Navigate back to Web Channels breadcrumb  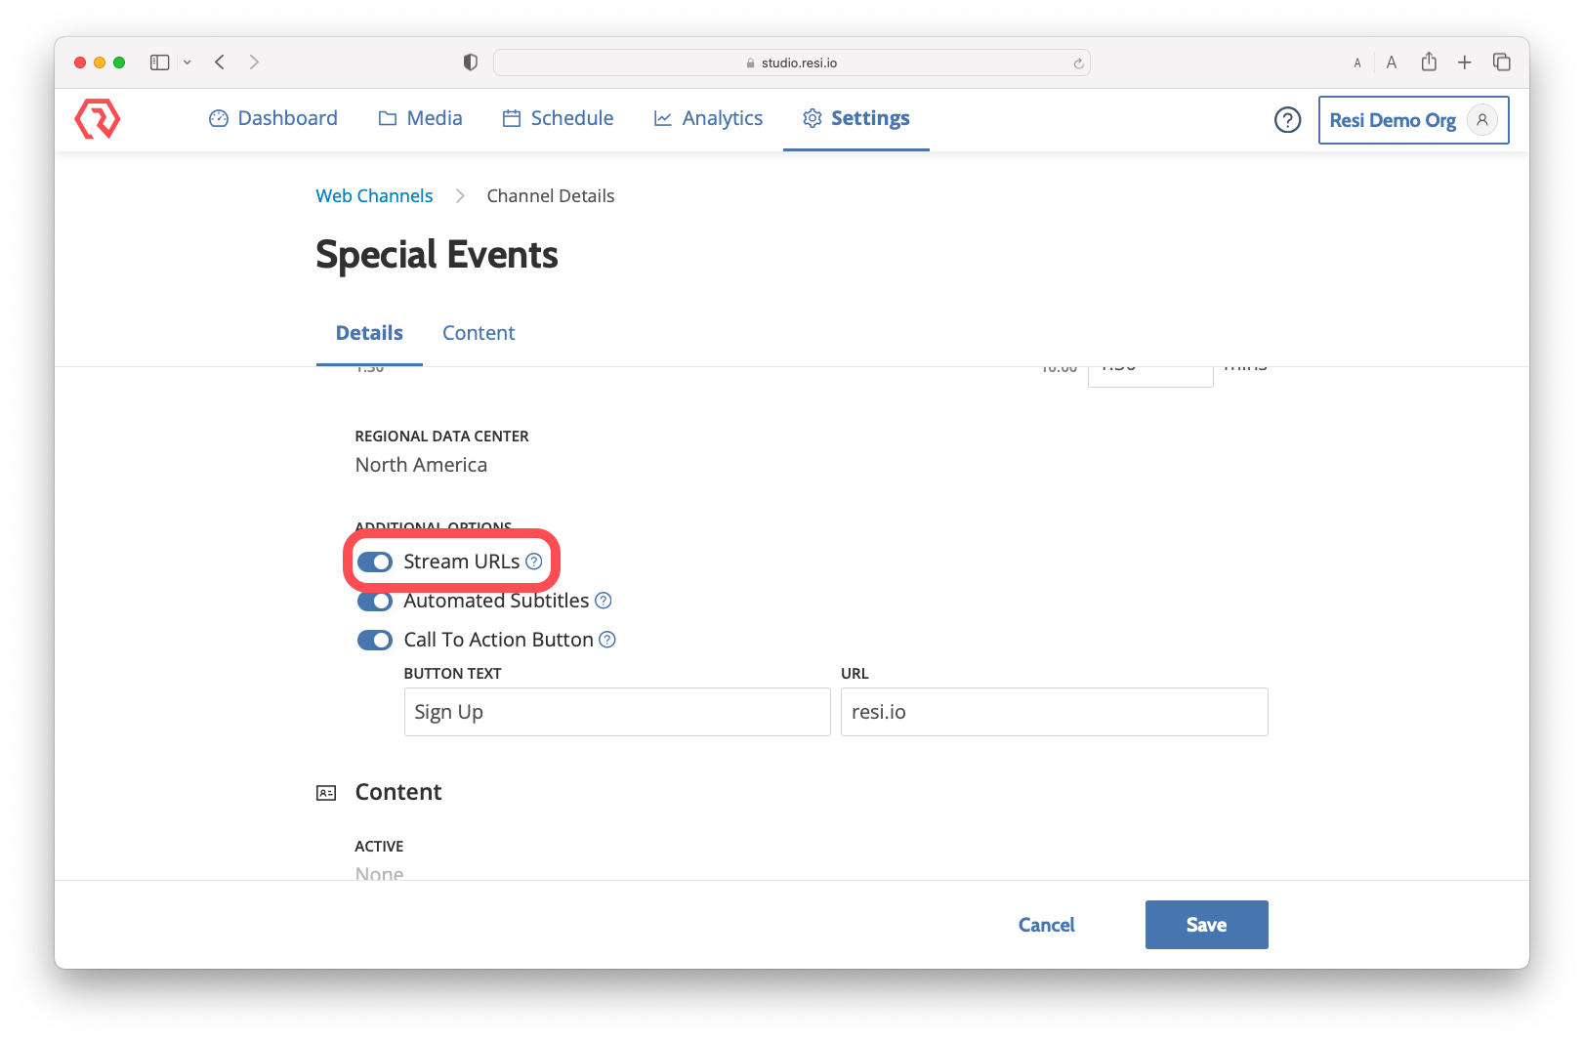(374, 196)
